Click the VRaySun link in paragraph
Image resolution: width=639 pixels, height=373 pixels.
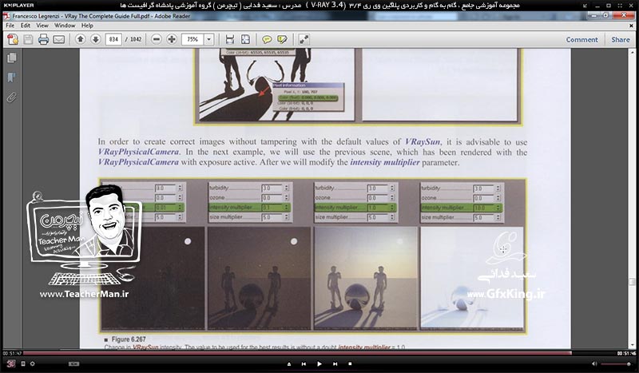point(423,141)
